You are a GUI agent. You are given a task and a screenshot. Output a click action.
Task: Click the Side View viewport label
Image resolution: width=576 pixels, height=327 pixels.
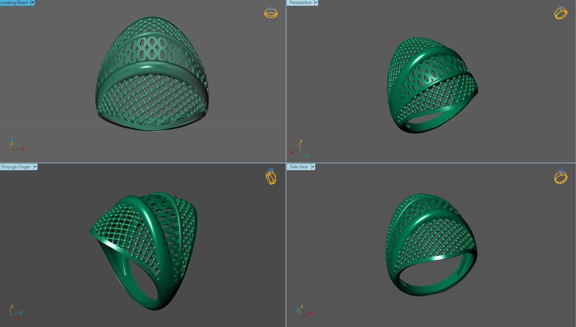pyautogui.click(x=299, y=167)
